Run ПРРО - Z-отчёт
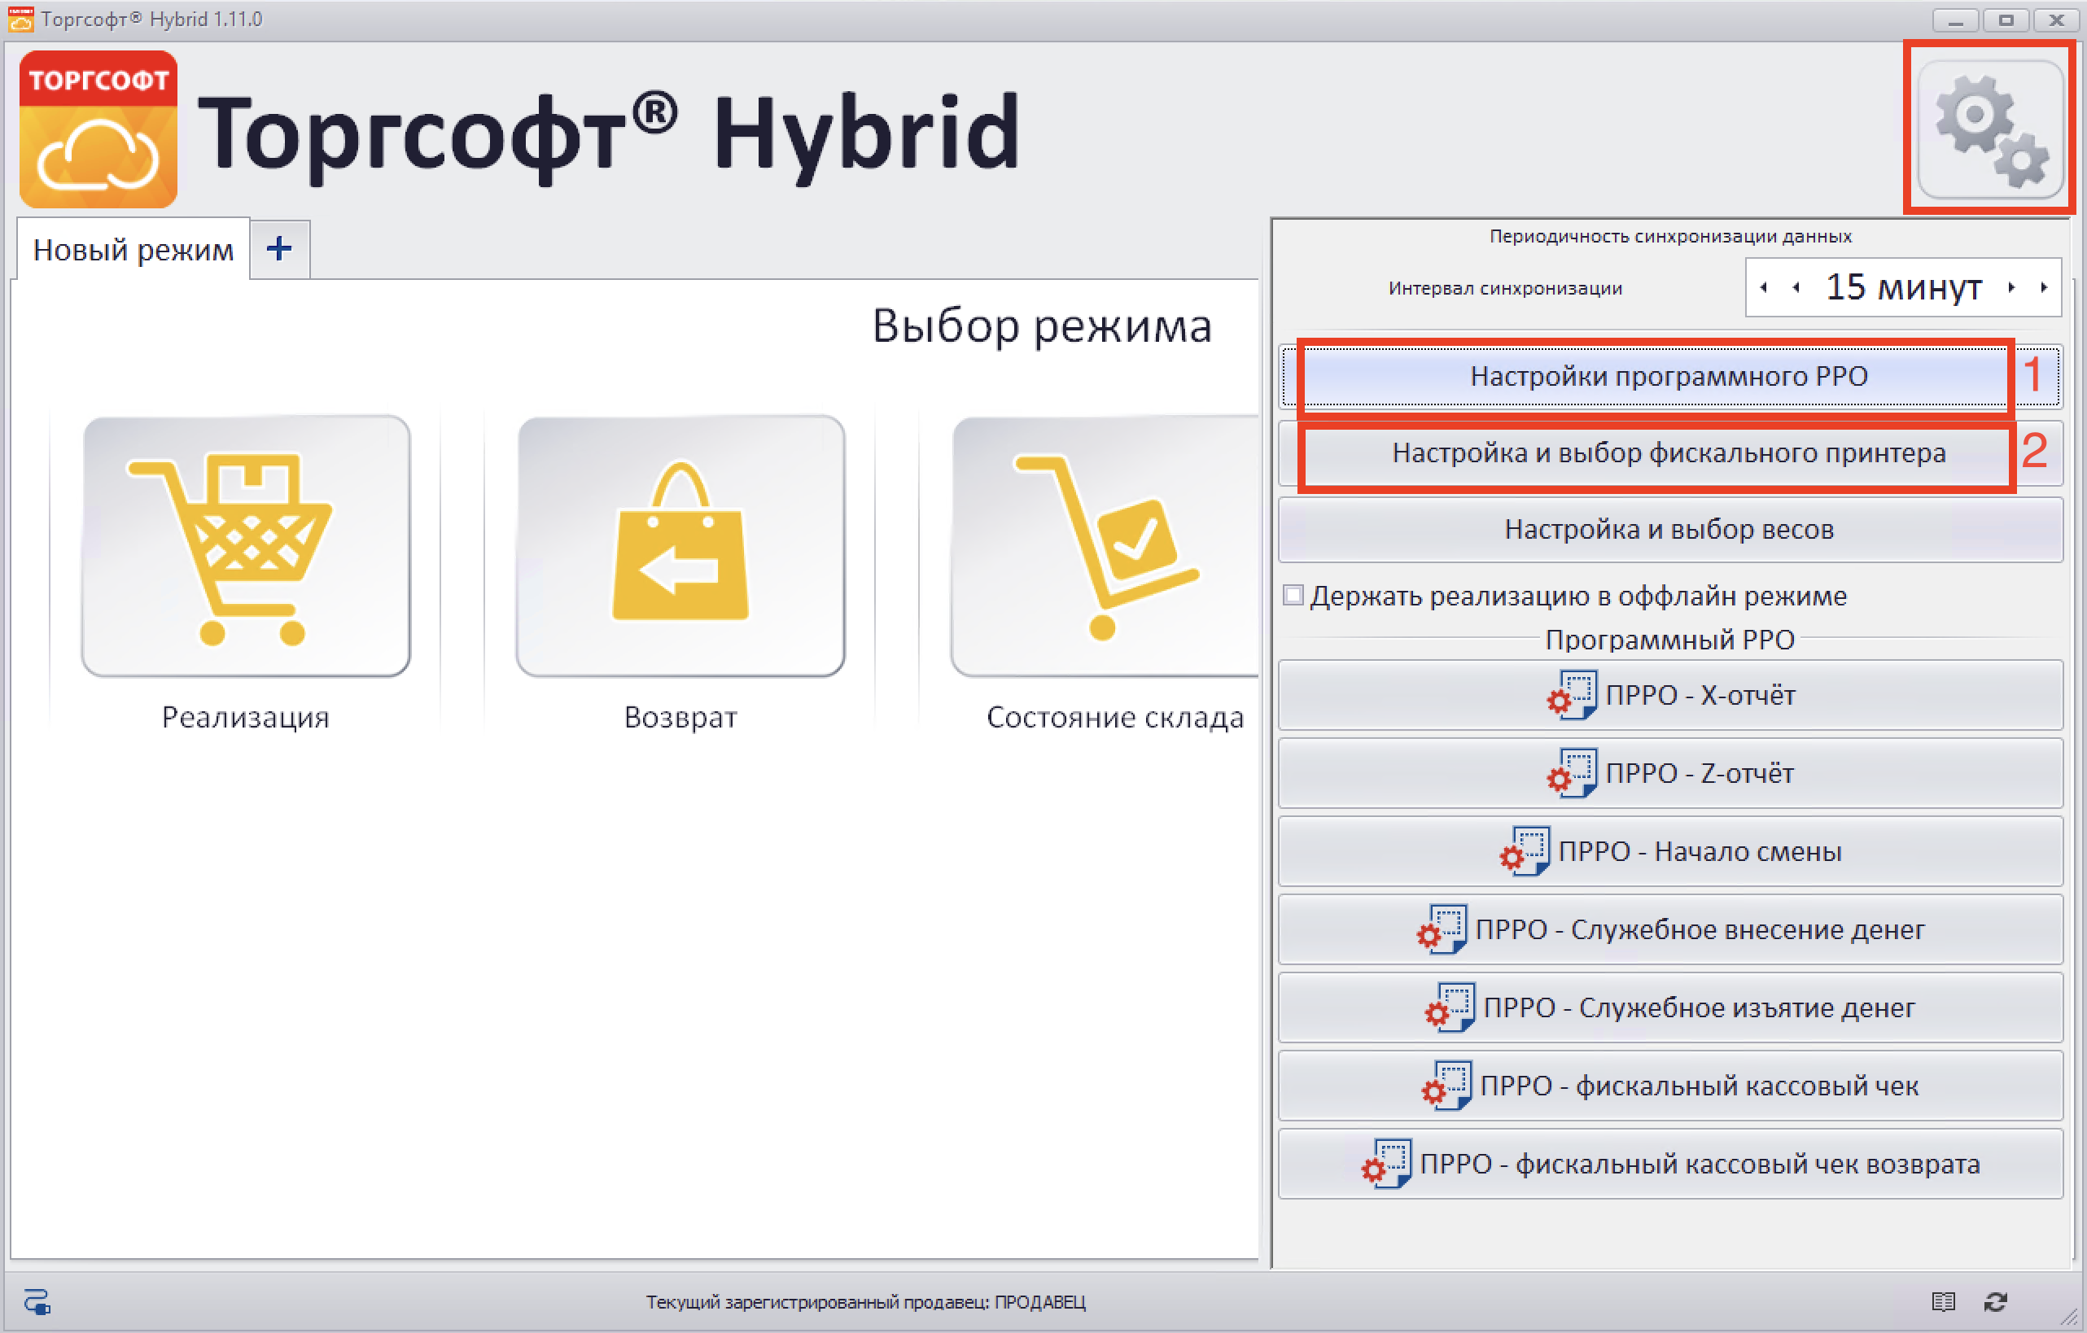The width and height of the screenshot is (2087, 1333). [x=1669, y=773]
